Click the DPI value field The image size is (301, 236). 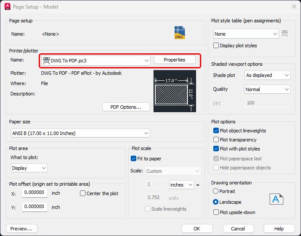[x=267, y=103]
